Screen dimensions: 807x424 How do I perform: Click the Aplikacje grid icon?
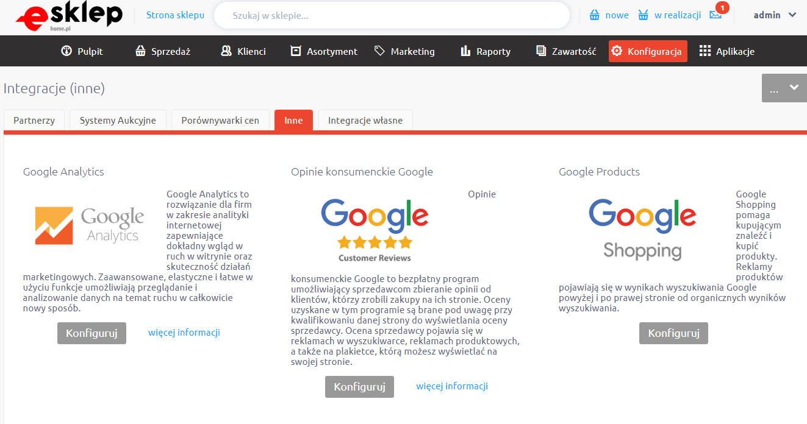(705, 51)
